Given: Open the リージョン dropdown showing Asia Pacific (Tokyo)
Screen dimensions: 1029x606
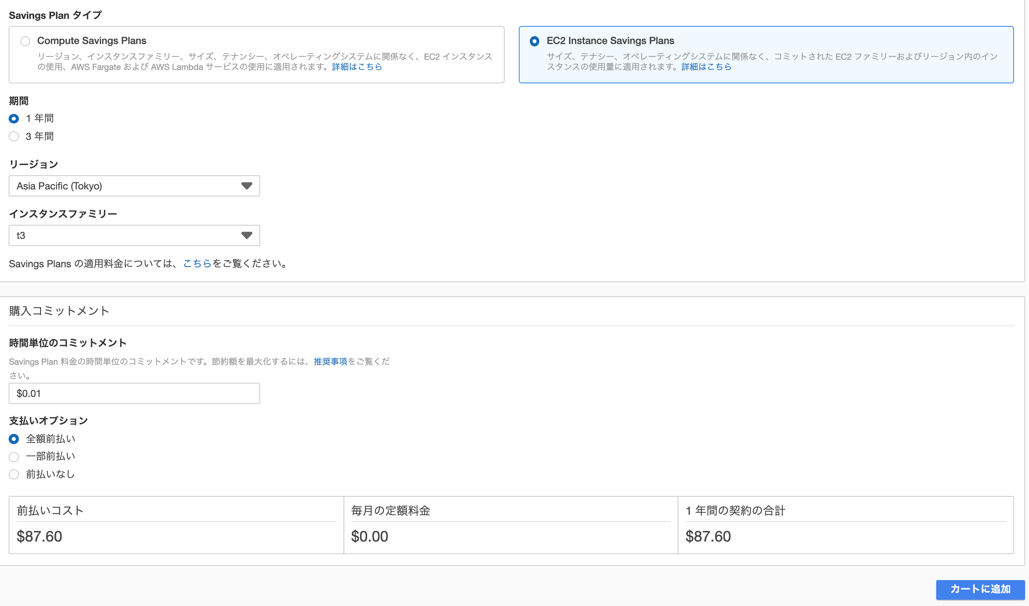Looking at the screenshot, I should click(134, 186).
